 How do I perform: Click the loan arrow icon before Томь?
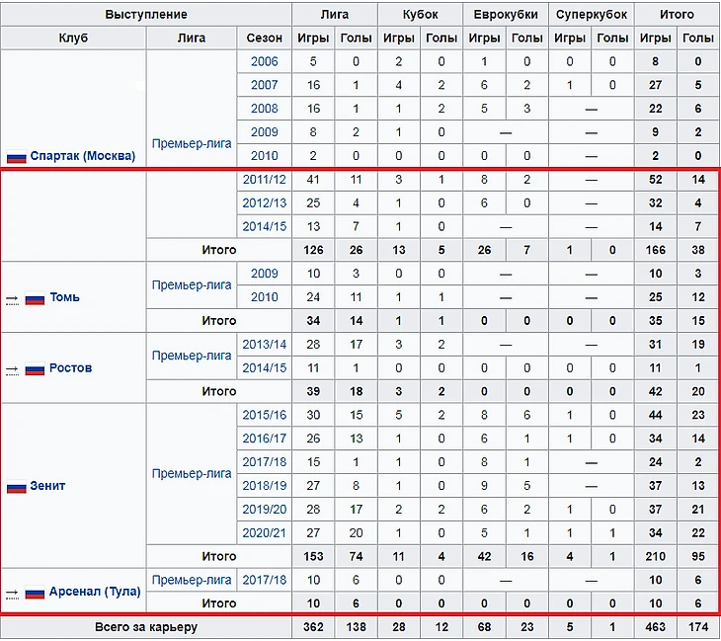(13, 297)
